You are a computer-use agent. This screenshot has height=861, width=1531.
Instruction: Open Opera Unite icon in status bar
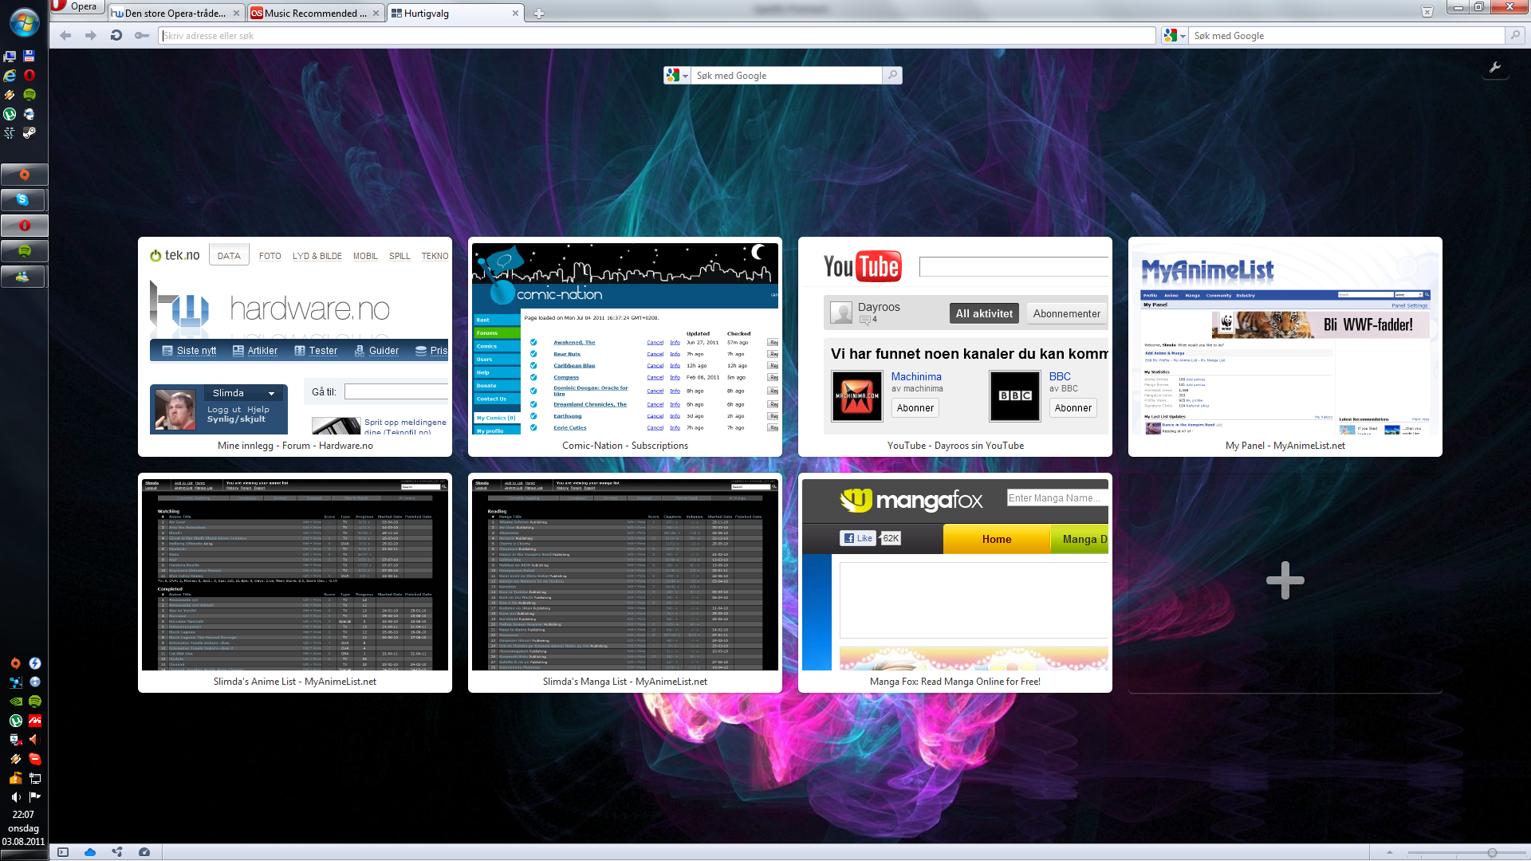(x=117, y=852)
